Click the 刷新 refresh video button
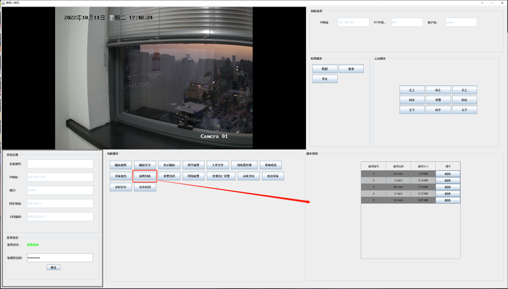The height and width of the screenshot is (289, 508). pos(325,68)
